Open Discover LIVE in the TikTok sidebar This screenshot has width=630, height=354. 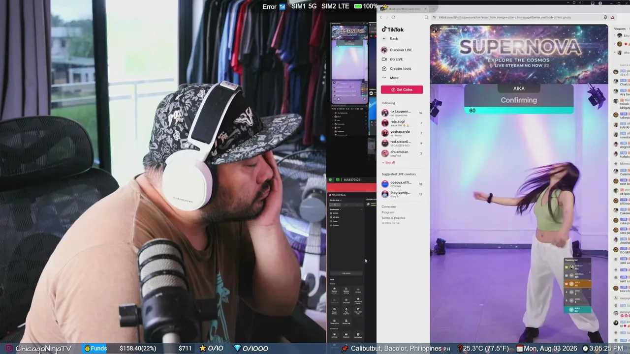tap(397, 50)
